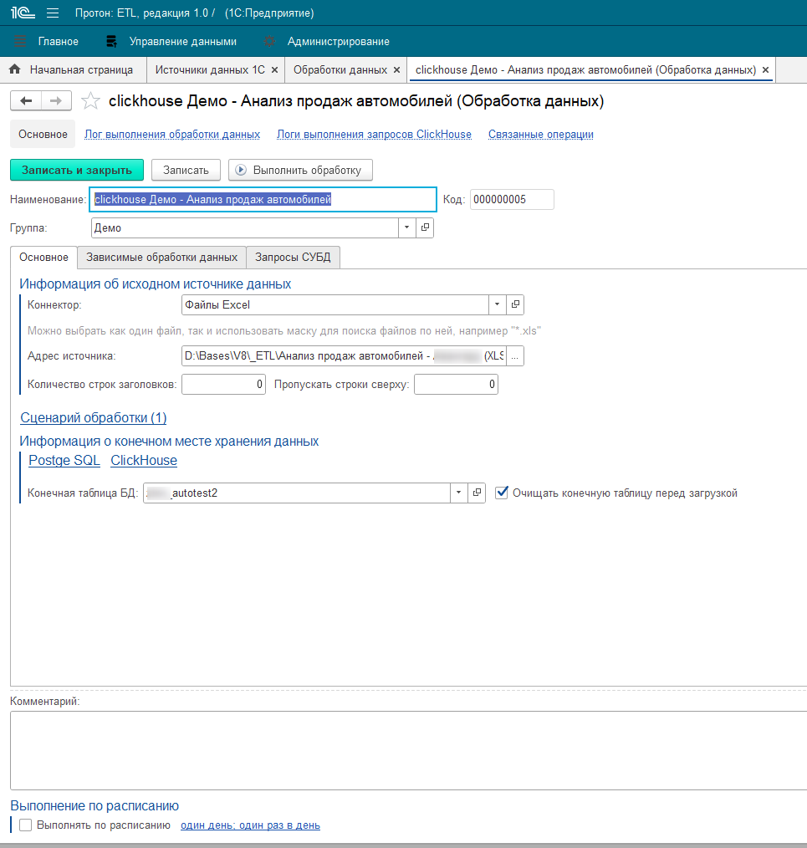Click the Комментарий text area
This screenshot has height=848, width=807.
pyautogui.click(x=408, y=751)
